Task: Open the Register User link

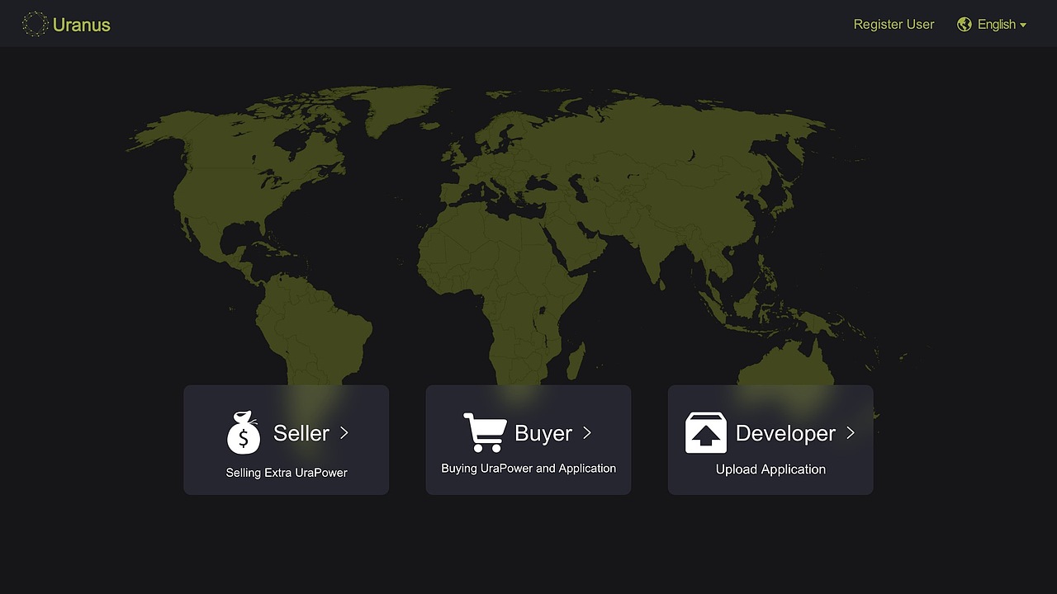Action: point(893,25)
